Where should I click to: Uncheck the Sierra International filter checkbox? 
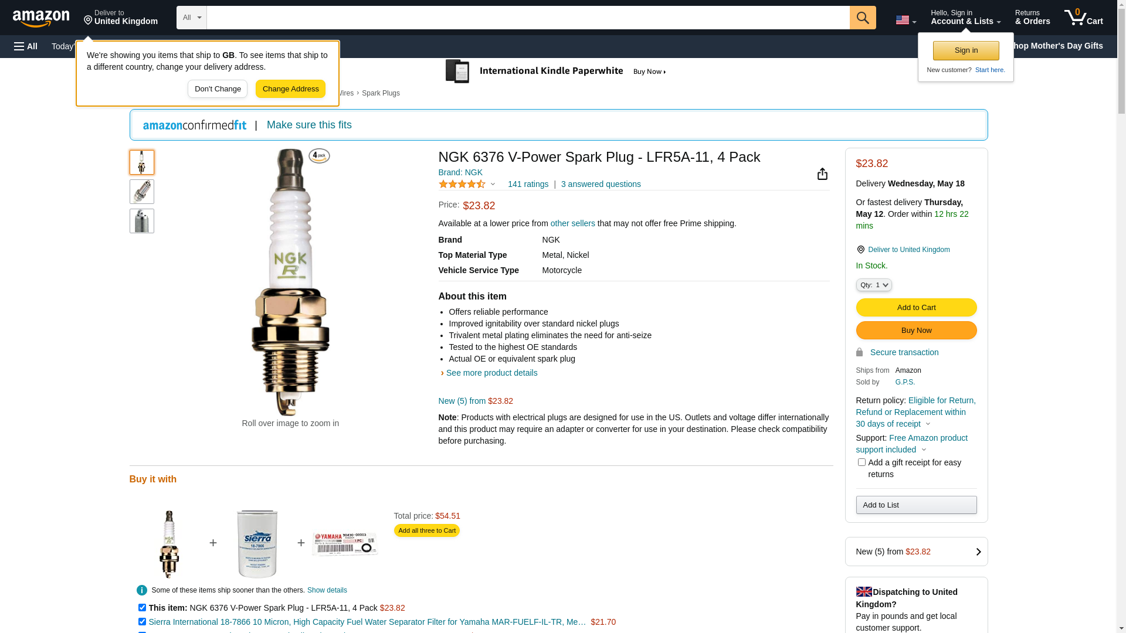(x=142, y=622)
